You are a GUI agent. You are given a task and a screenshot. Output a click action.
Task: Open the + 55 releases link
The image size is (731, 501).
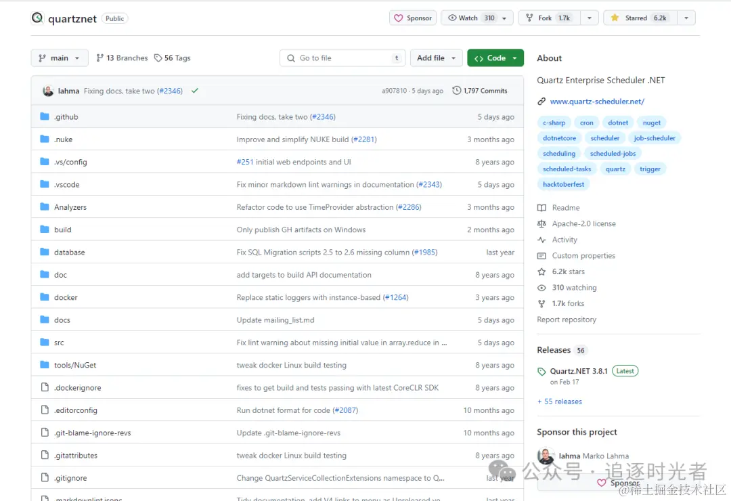(560, 401)
